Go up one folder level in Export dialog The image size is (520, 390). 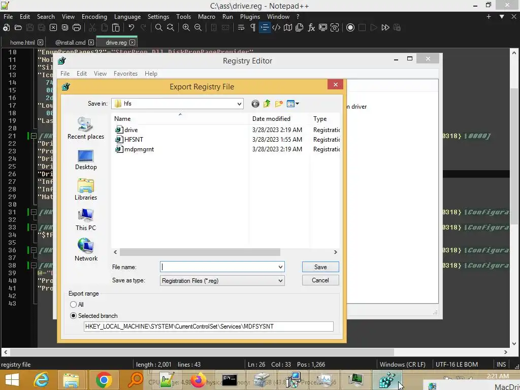[267, 104]
